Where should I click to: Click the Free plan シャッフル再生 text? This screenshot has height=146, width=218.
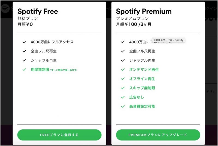tap(44, 60)
